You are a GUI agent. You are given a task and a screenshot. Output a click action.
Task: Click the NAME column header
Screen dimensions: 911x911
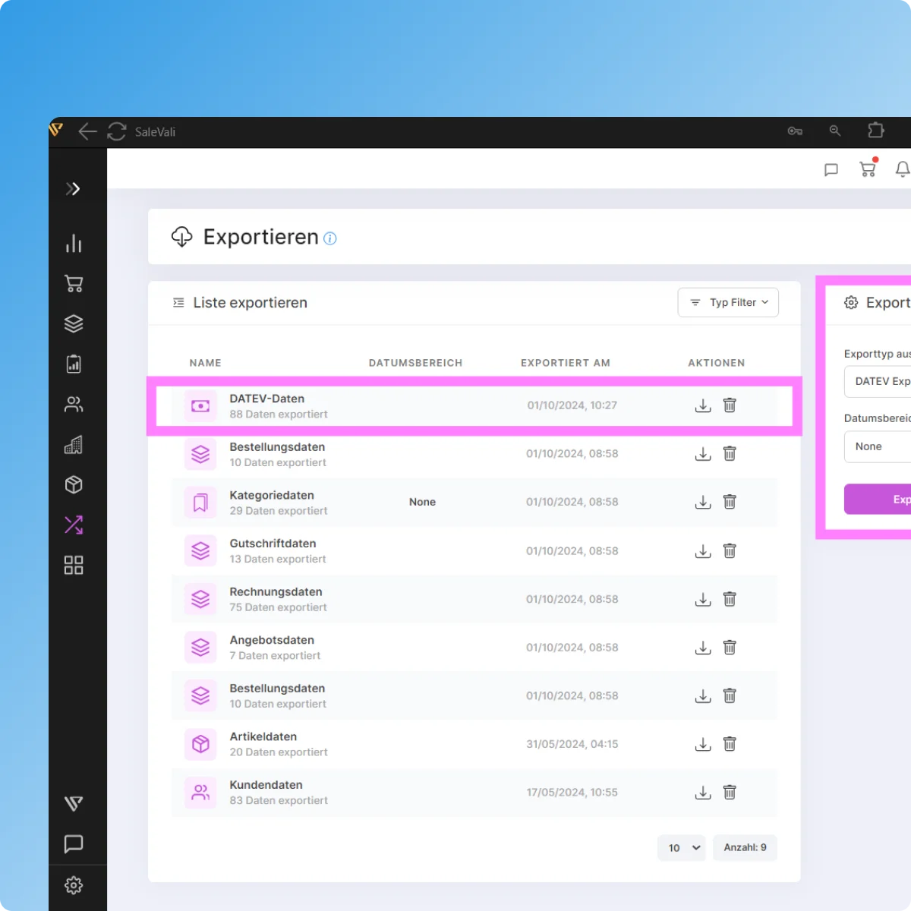pyautogui.click(x=206, y=363)
